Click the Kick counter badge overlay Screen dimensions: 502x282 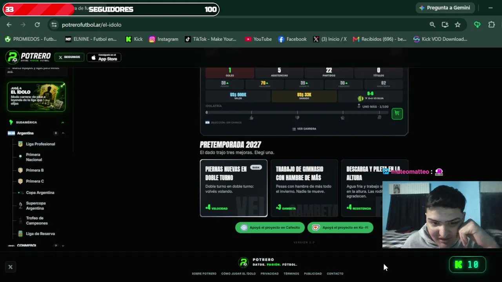point(467,265)
